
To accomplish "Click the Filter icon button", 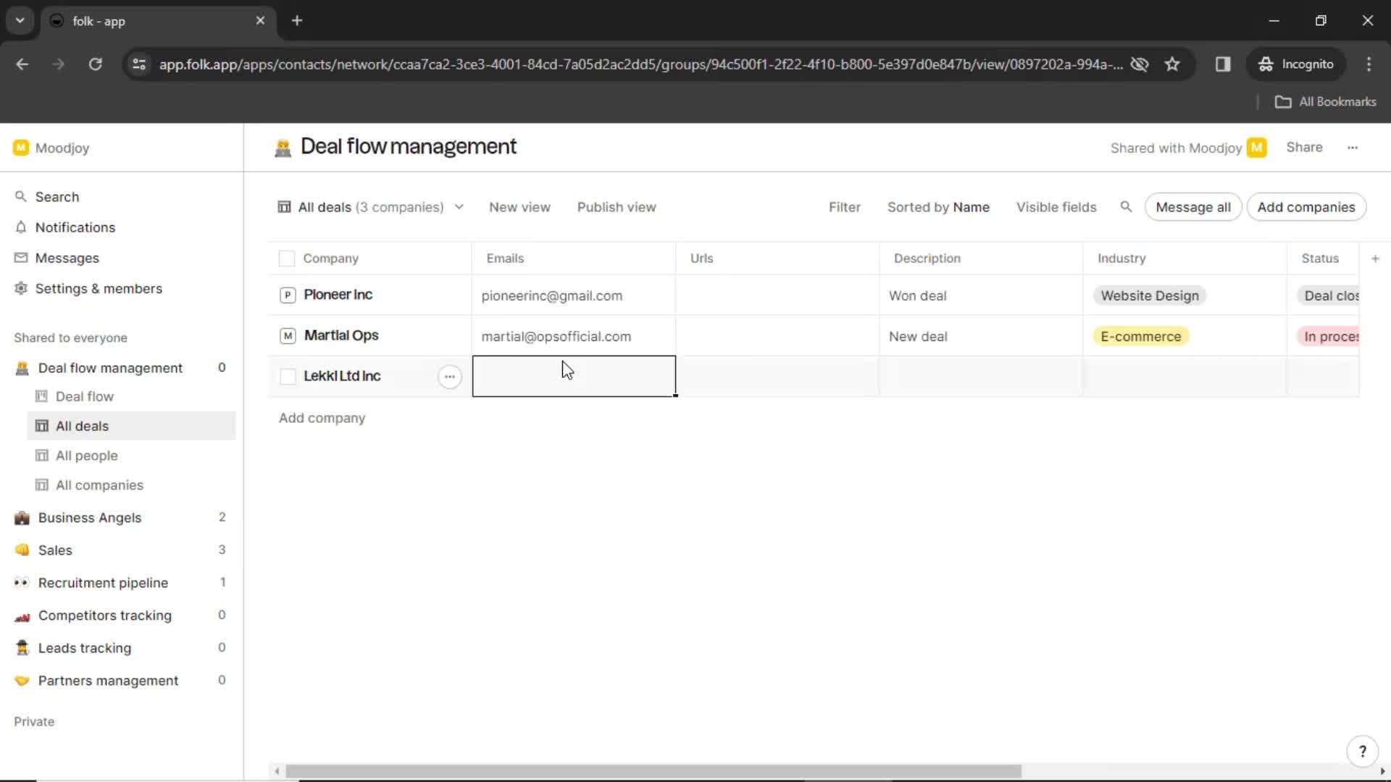I will click(845, 207).
